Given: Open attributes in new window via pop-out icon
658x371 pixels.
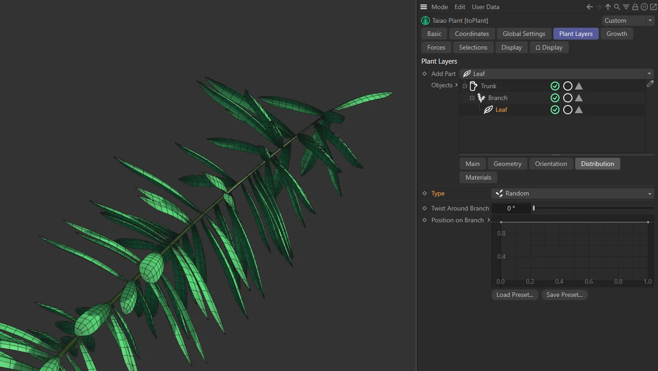Looking at the screenshot, I should pyautogui.click(x=653, y=7).
